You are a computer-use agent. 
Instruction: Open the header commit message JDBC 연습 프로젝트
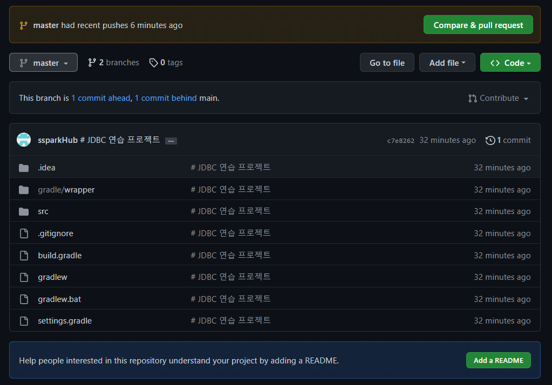point(120,140)
